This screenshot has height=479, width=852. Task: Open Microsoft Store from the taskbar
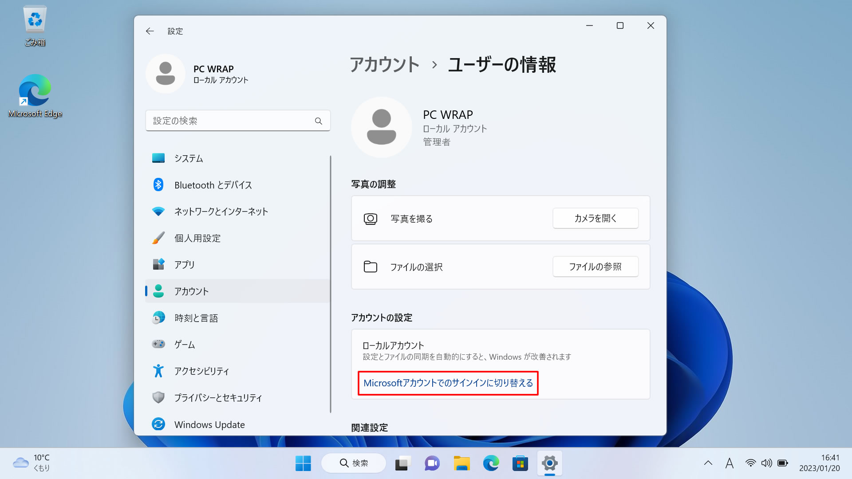520,463
